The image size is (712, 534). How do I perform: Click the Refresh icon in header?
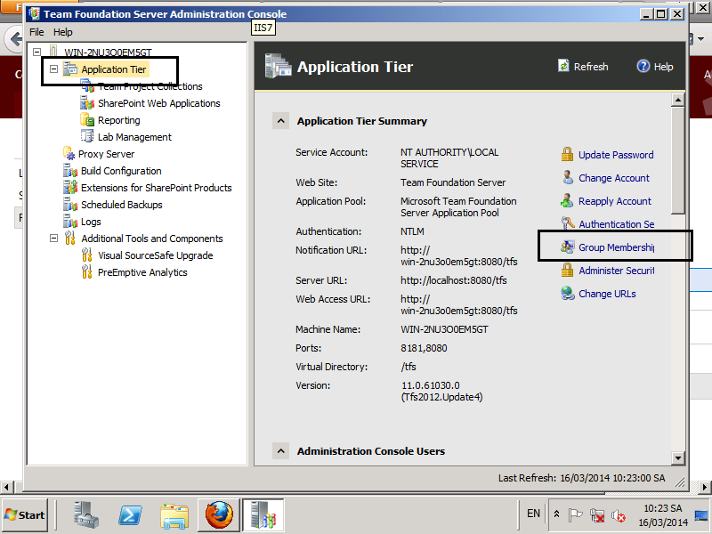tap(563, 66)
